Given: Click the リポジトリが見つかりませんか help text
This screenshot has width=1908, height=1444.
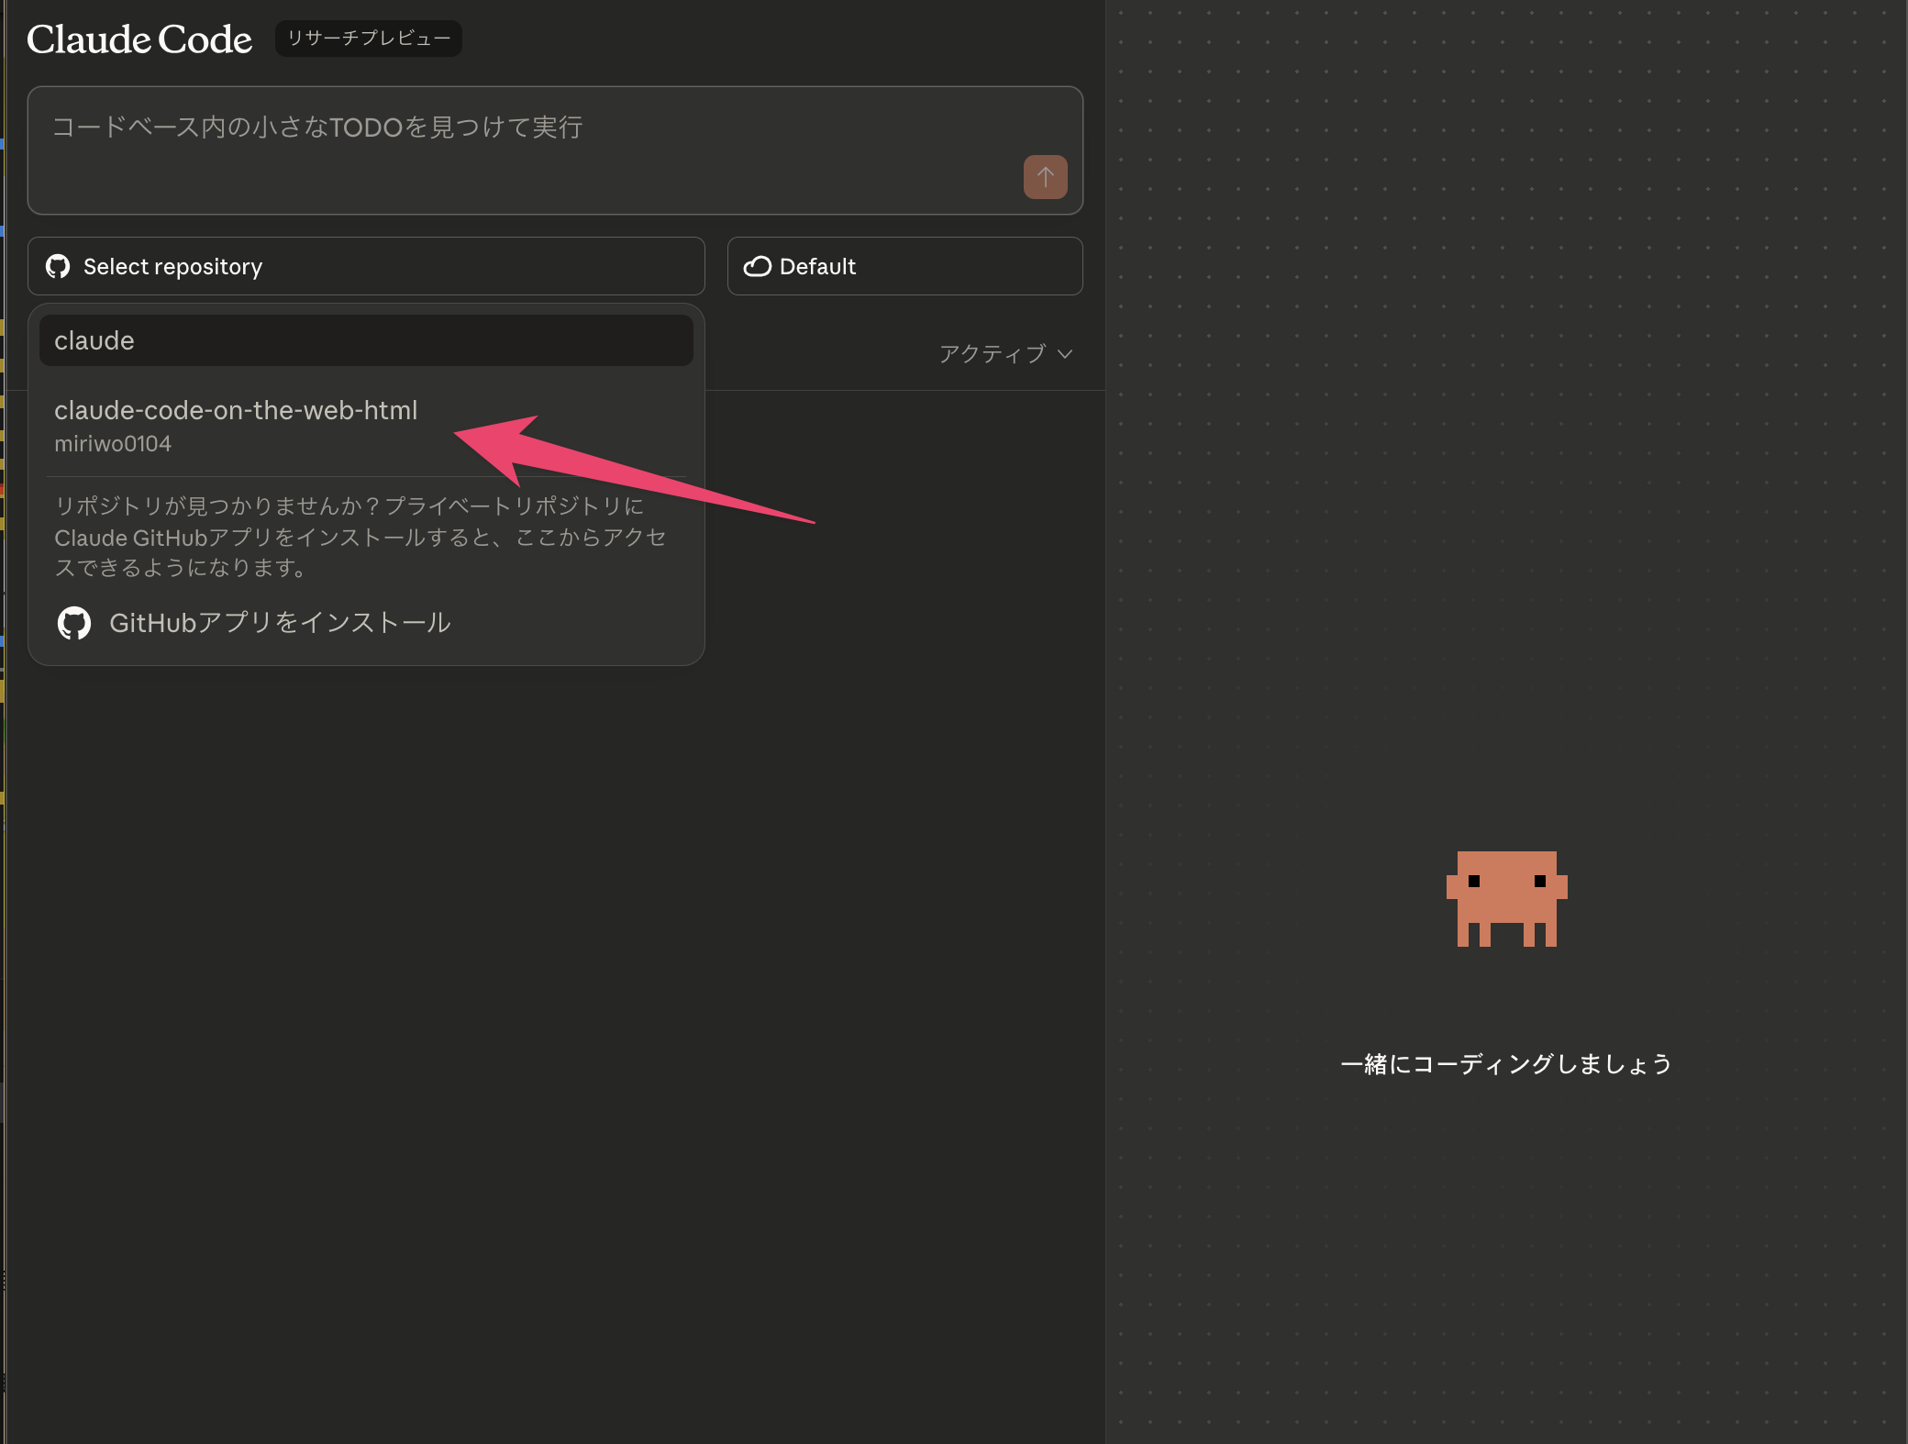Looking at the screenshot, I should coord(360,537).
